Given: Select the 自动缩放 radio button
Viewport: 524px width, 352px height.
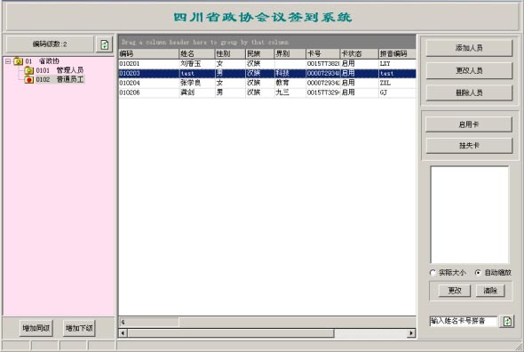Looking at the screenshot, I should [x=478, y=273].
